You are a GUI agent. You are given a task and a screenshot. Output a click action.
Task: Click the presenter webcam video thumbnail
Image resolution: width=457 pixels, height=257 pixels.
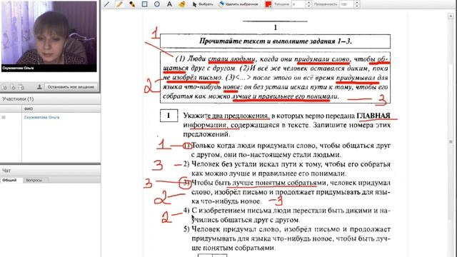point(49,36)
